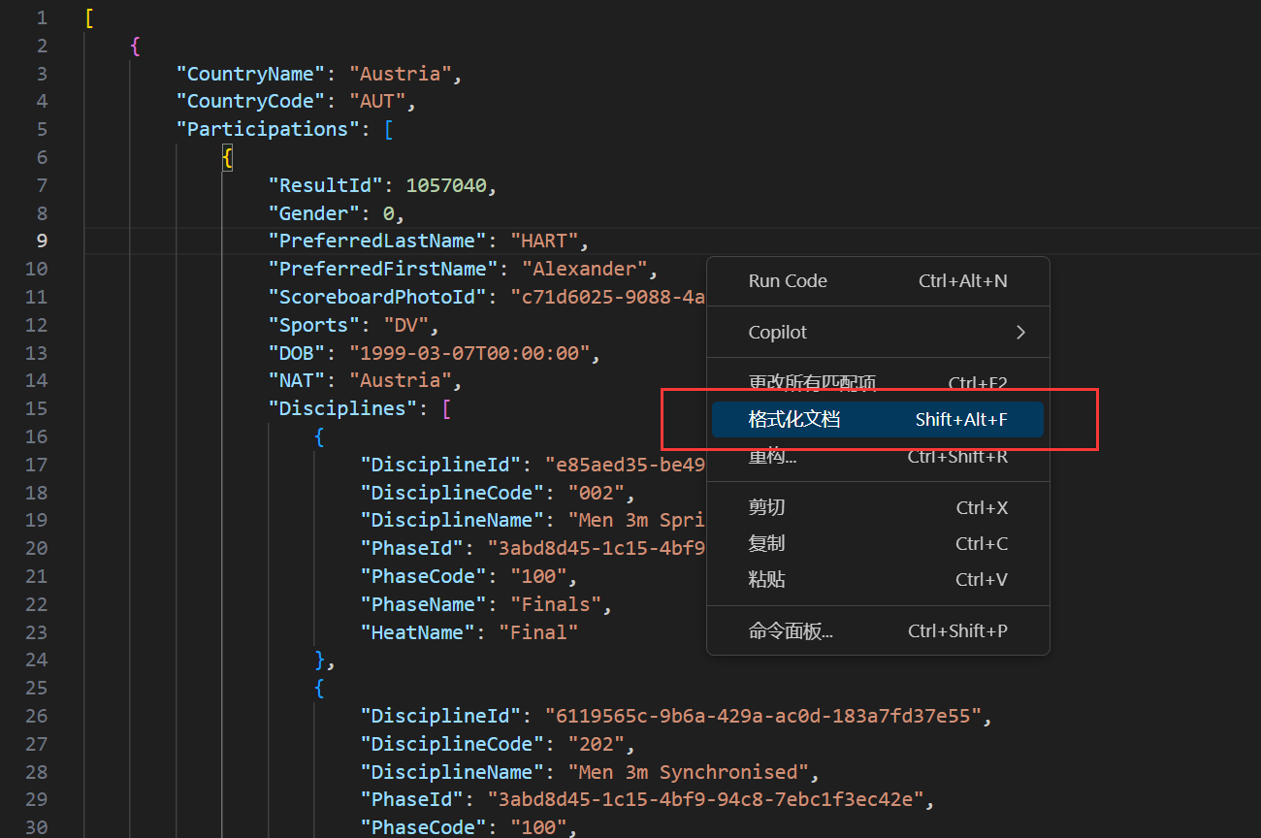
Task: Select line number 9 in the gutter
Action: click(x=41, y=241)
